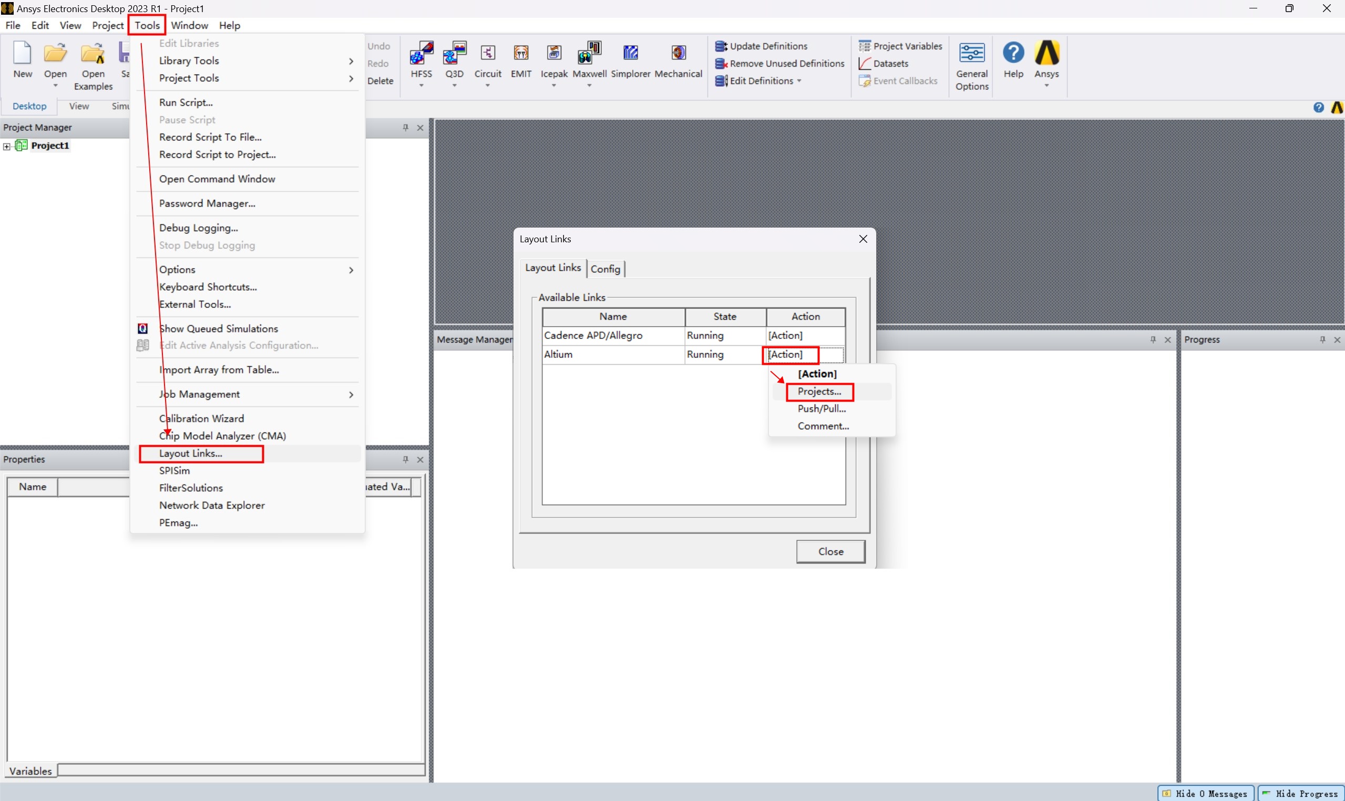This screenshot has width=1345, height=801.
Task: Pin the Progress panel
Action: pyautogui.click(x=1322, y=340)
